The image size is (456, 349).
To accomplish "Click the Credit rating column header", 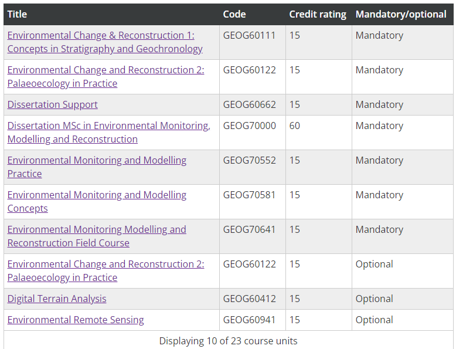I will pyautogui.click(x=318, y=14).
